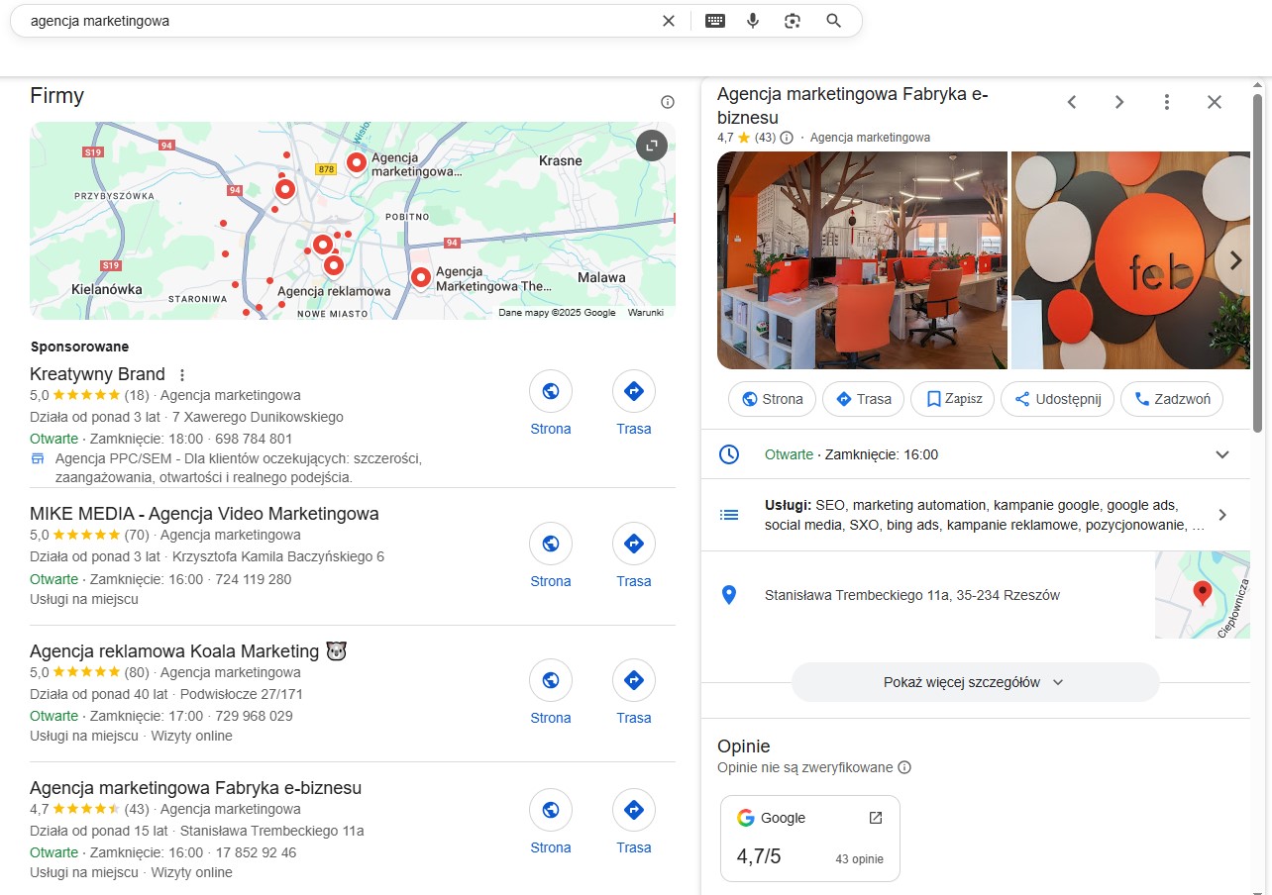Viewport: 1272px width, 895px height.
Task: Click the details panel vertical scrollbar
Action: pyautogui.click(x=1258, y=263)
